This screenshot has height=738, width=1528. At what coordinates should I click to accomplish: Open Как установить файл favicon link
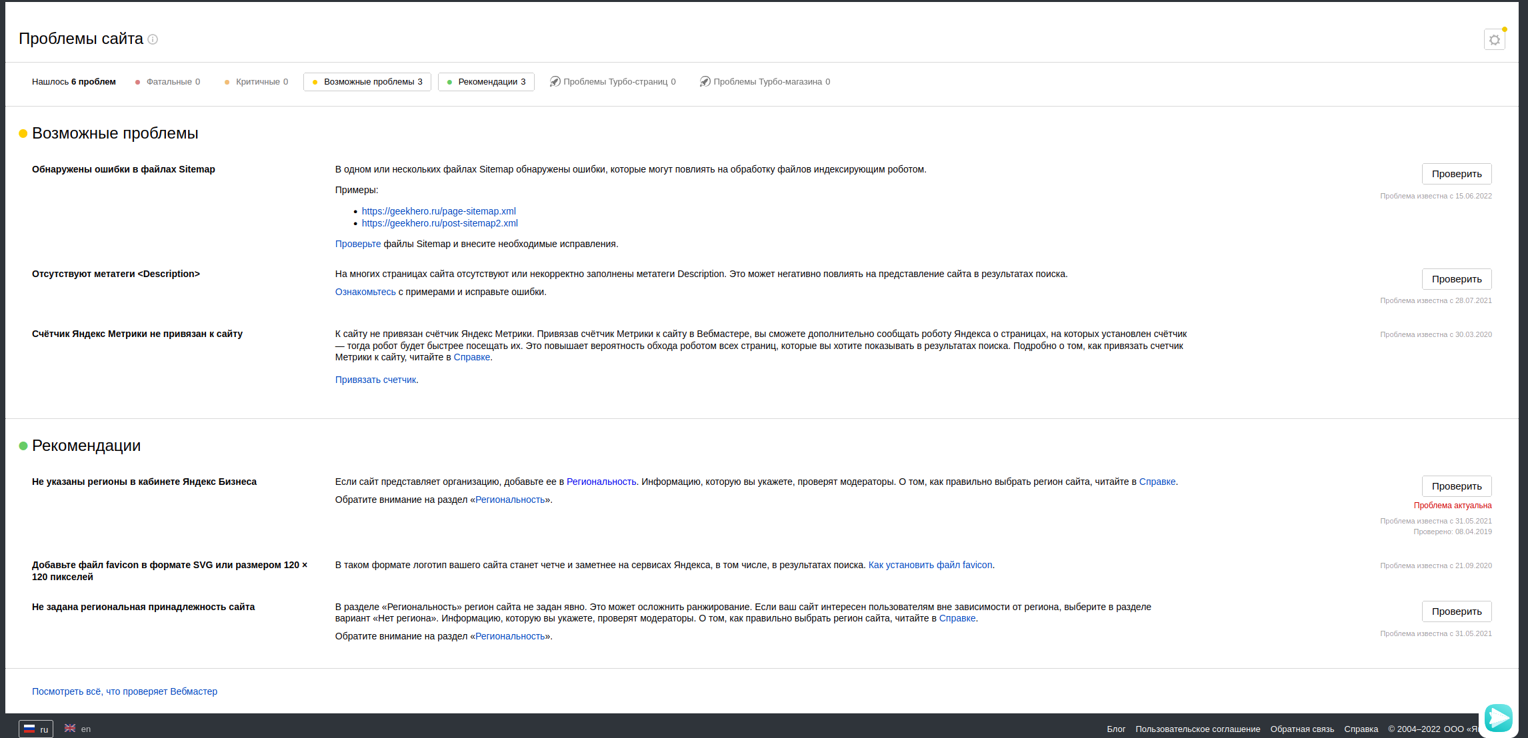(930, 565)
